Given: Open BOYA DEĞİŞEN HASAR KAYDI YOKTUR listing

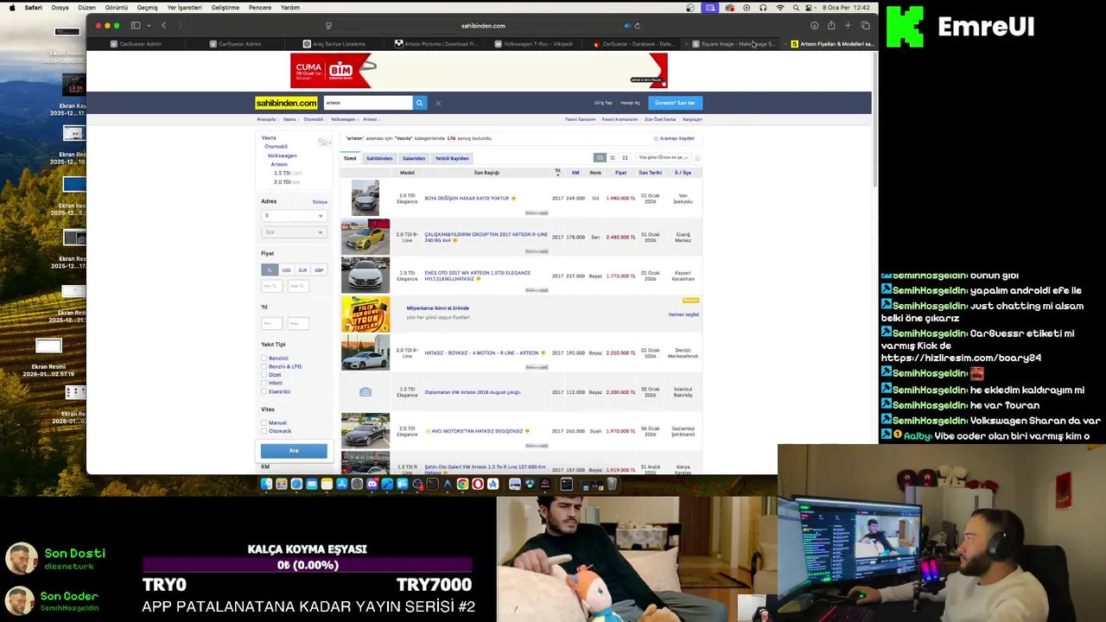Looking at the screenshot, I should click(467, 199).
